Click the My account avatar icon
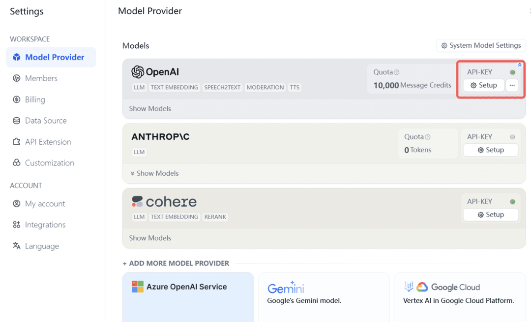This screenshot has height=322, width=531. click(x=17, y=204)
